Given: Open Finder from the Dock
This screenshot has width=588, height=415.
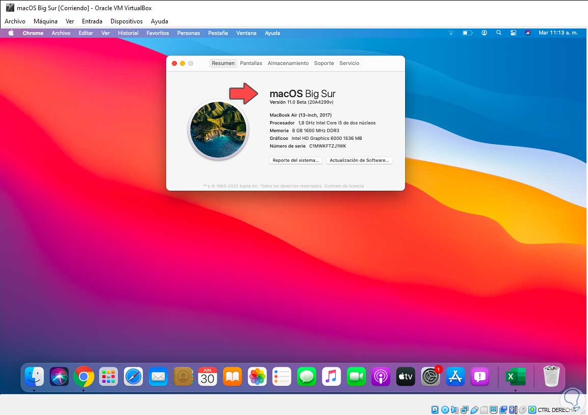Looking at the screenshot, I should click(x=34, y=376).
